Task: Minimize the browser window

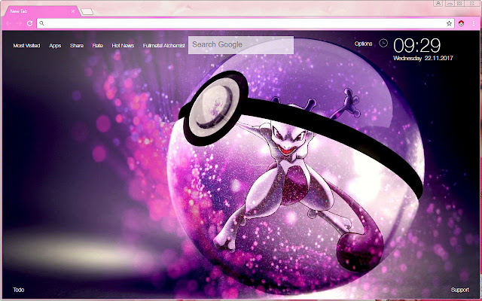Action: click(450, 3)
